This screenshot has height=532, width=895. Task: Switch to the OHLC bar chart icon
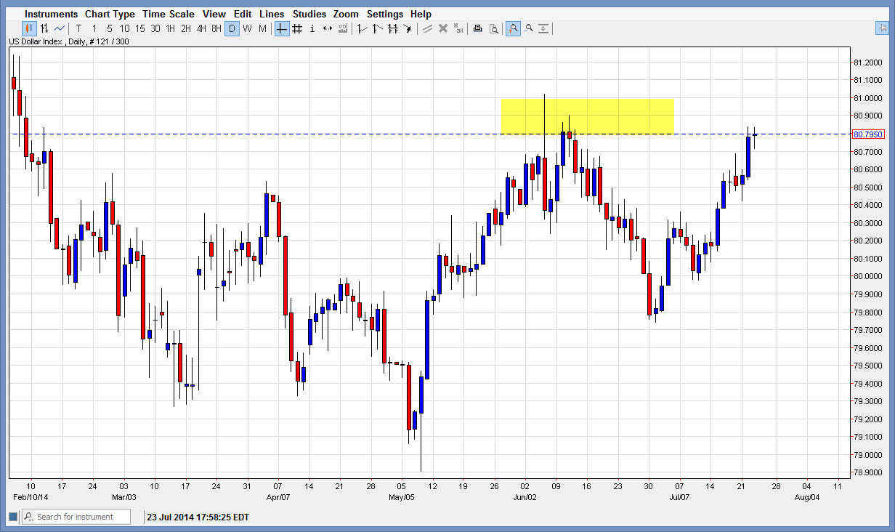[44, 28]
